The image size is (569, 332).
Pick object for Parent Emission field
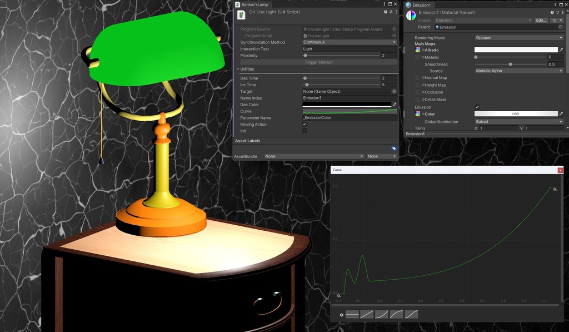click(x=561, y=27)
